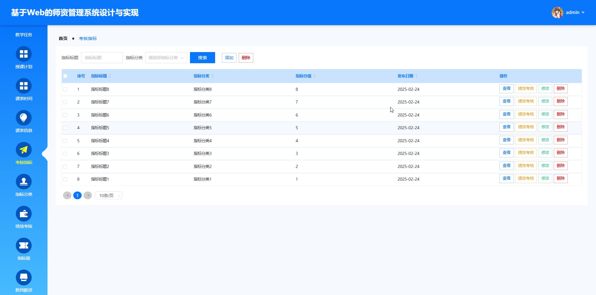The height and width of the screenshot is (295, 596).
Task: Click the blue 搜索 button
Action: 202,58
